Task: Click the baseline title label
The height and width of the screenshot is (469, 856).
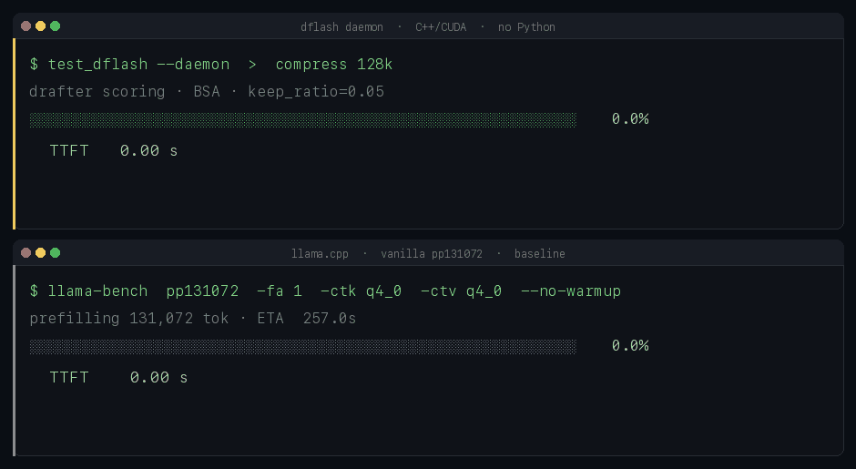Action: point(539,253)
